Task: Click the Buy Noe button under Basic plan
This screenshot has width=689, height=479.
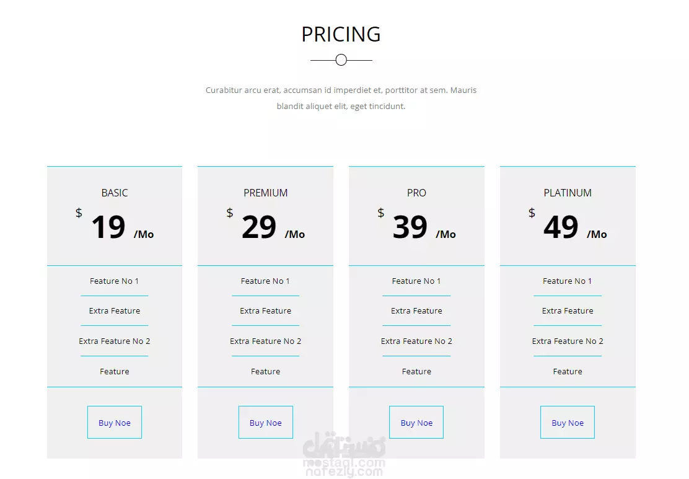Action: pyautogui.click(x=114, y=423)
